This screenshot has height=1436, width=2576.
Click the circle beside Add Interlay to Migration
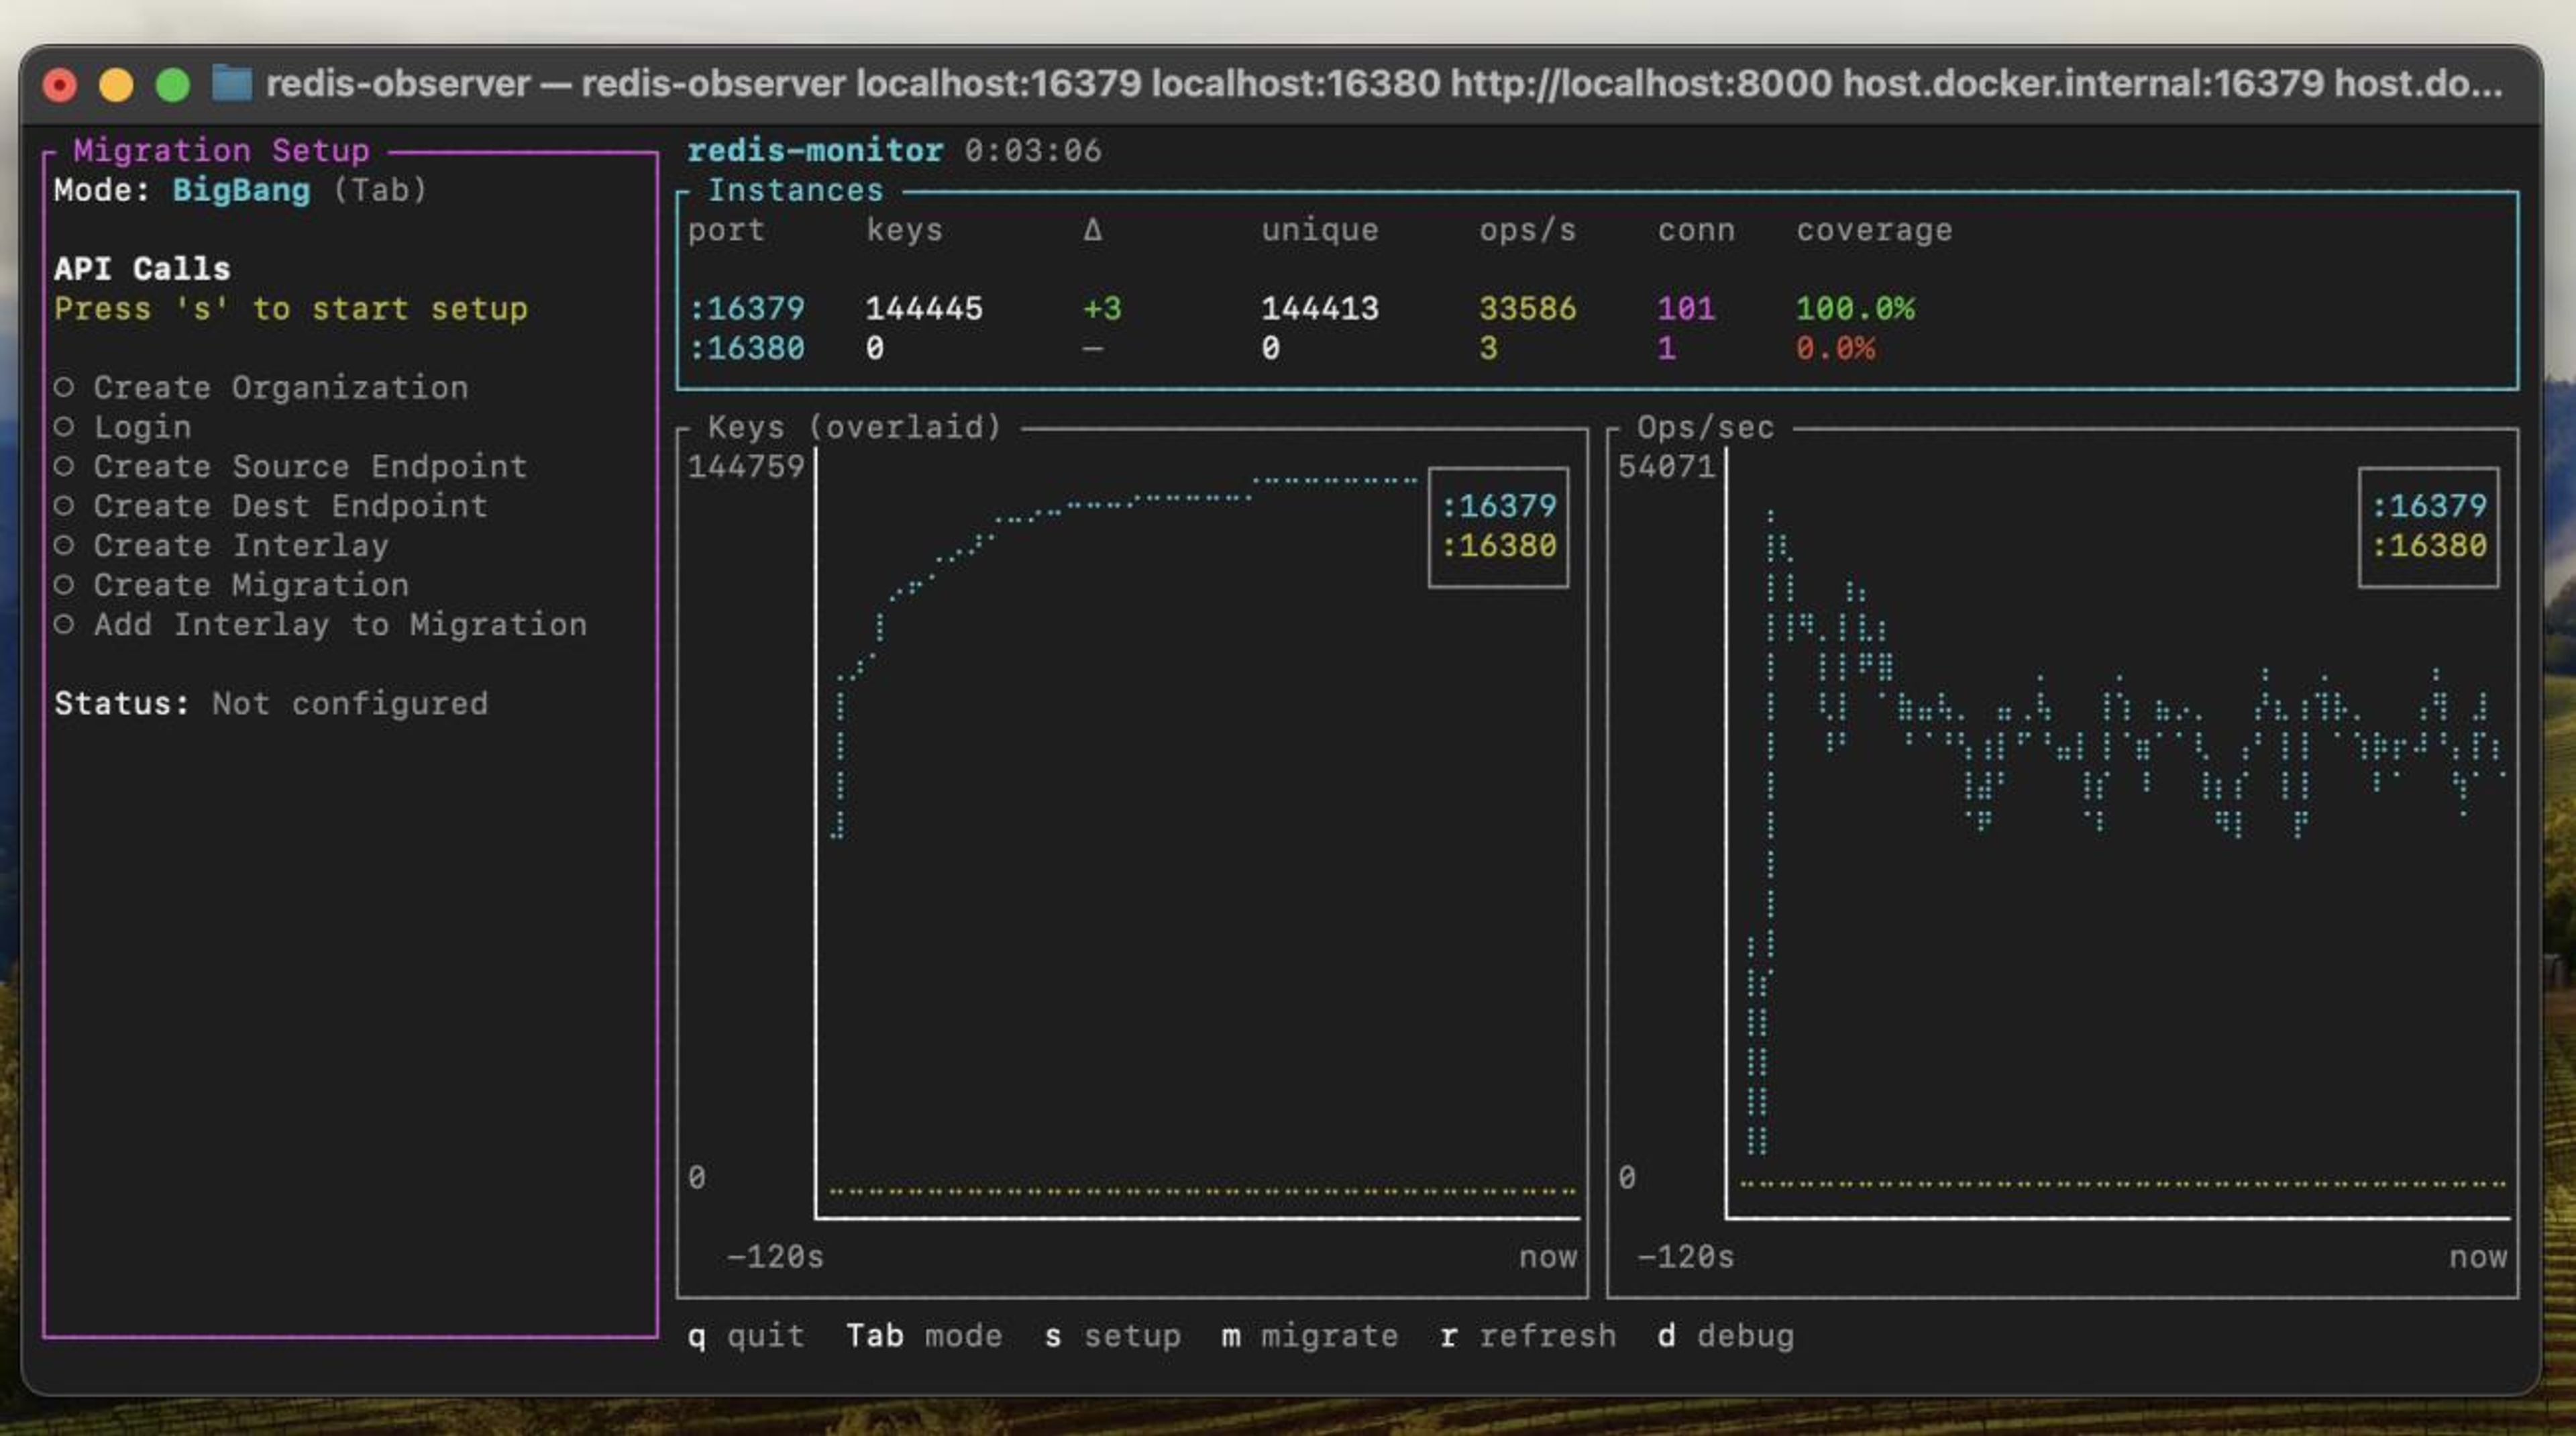click(x=64, y=624)
